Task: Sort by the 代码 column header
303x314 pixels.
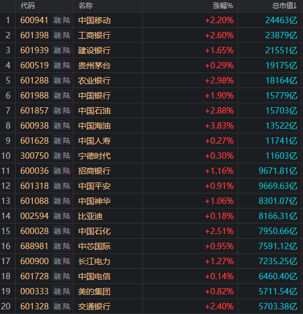Action: coord(28,6)
